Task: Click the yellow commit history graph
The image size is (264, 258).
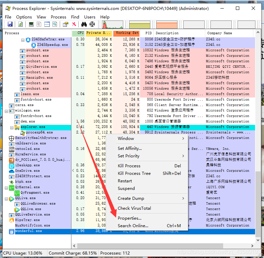Action: (140, 25)
